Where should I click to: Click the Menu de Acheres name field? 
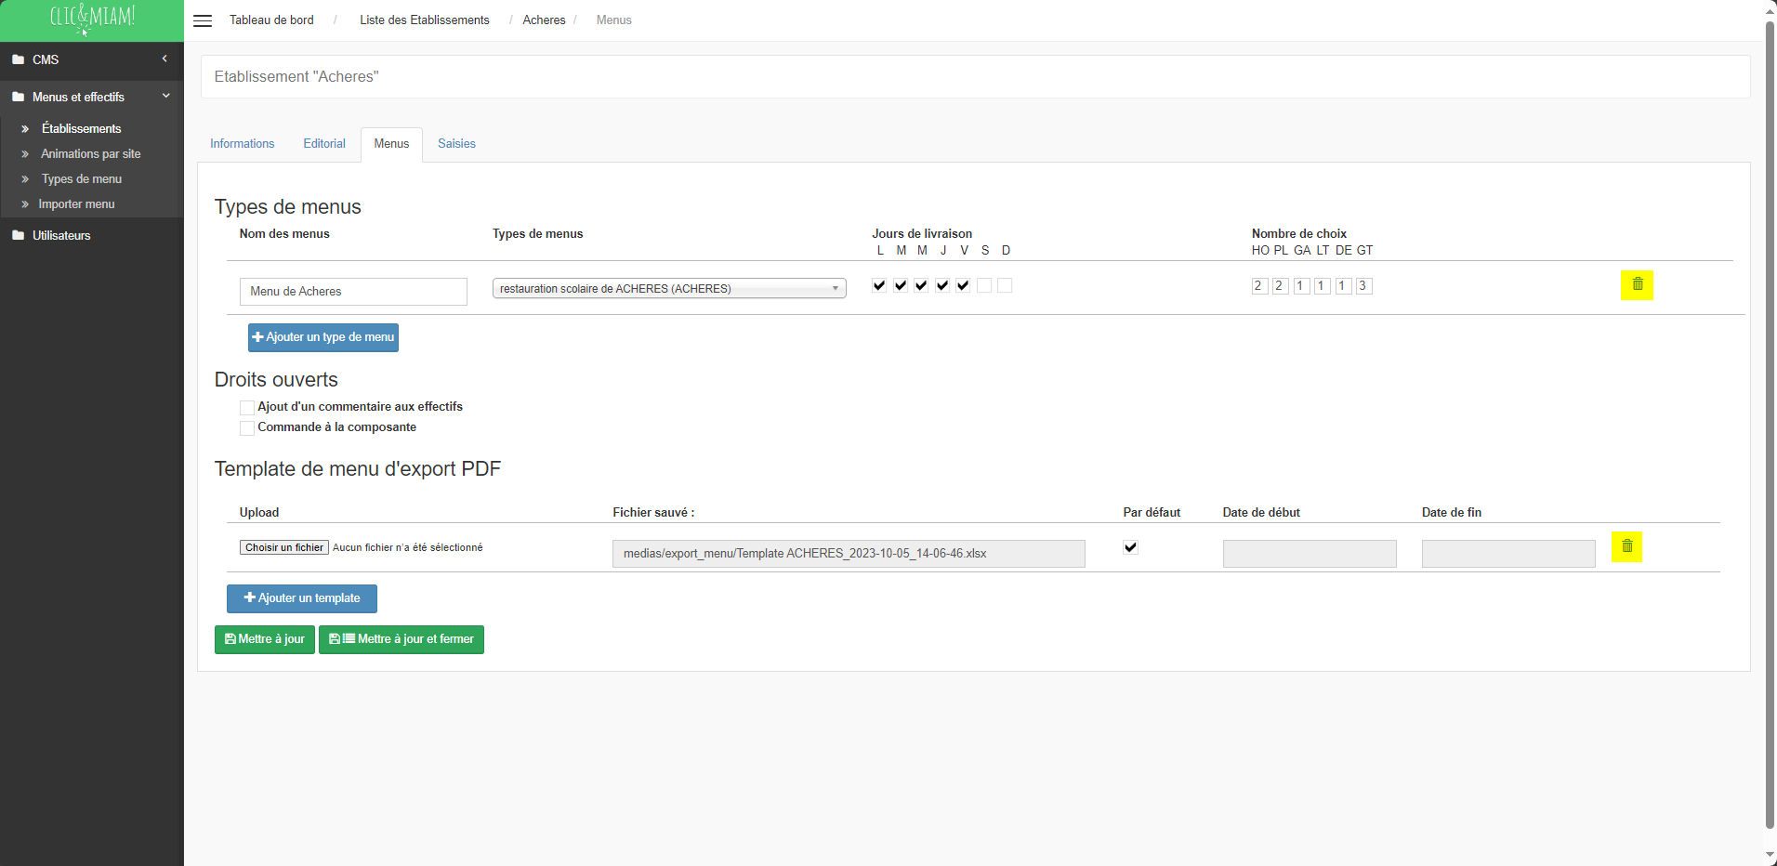pos(353,292)
